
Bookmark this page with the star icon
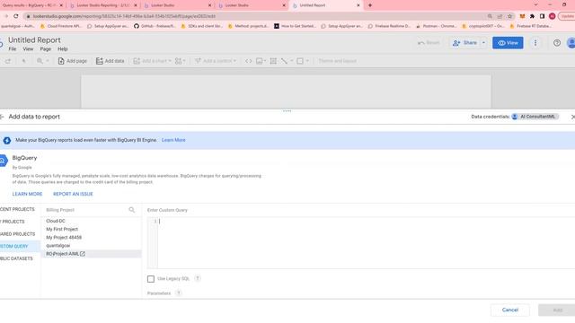pos(509,16)
